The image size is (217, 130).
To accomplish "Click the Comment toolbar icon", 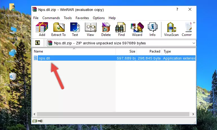I will pyautogui.click(x=187, y=29).
